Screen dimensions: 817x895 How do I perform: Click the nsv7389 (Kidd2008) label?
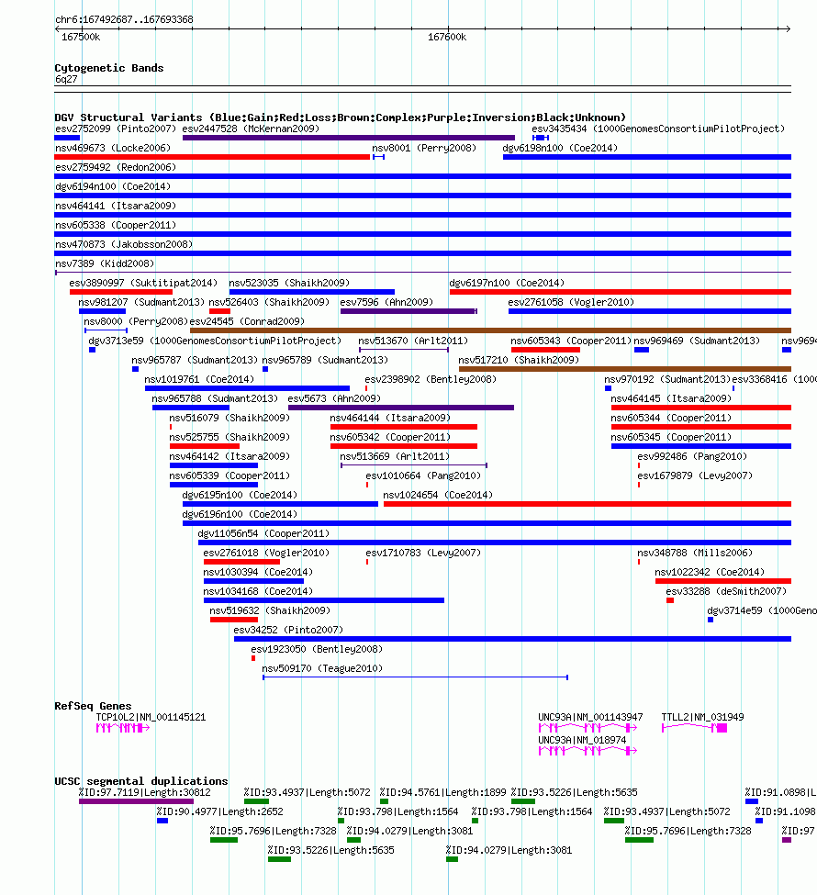(105, 264)
